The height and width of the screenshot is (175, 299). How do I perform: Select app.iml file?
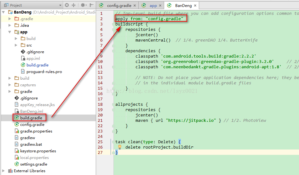(33, 59)
